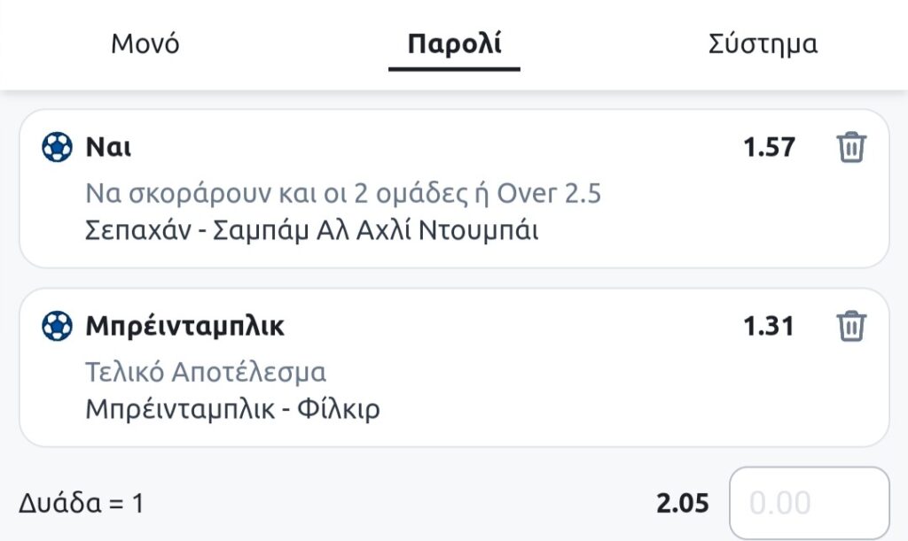Screen dimensions: 908x541
Task: Click the Να σκοράρουν και οι 2 ομάδες market label
Action: pos(343,192)
